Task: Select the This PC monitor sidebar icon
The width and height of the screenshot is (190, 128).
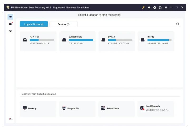Action: (10, 17)
